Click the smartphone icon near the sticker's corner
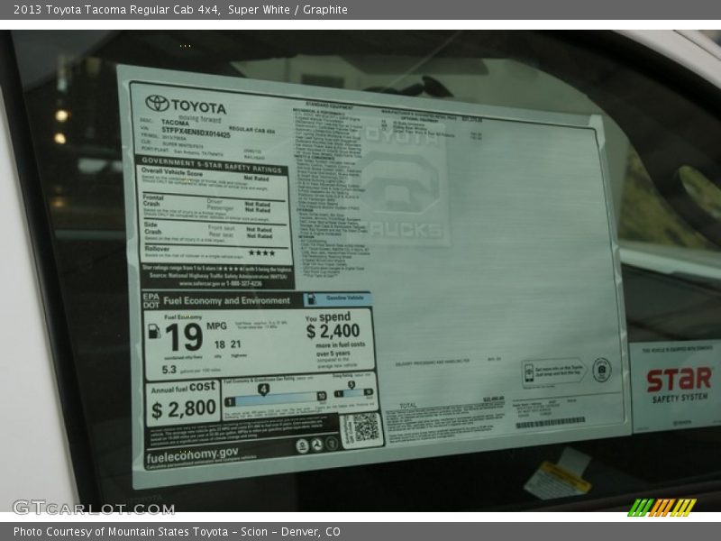The image size is (721, 541). click(529, 371)
